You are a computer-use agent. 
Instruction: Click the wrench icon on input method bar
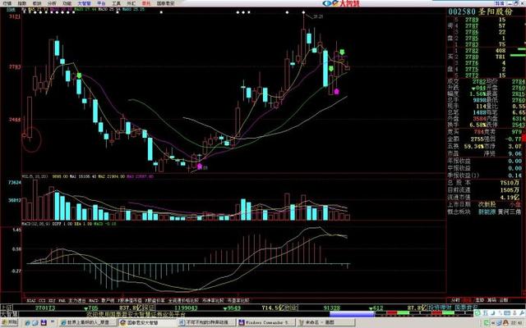click(522, 313)
